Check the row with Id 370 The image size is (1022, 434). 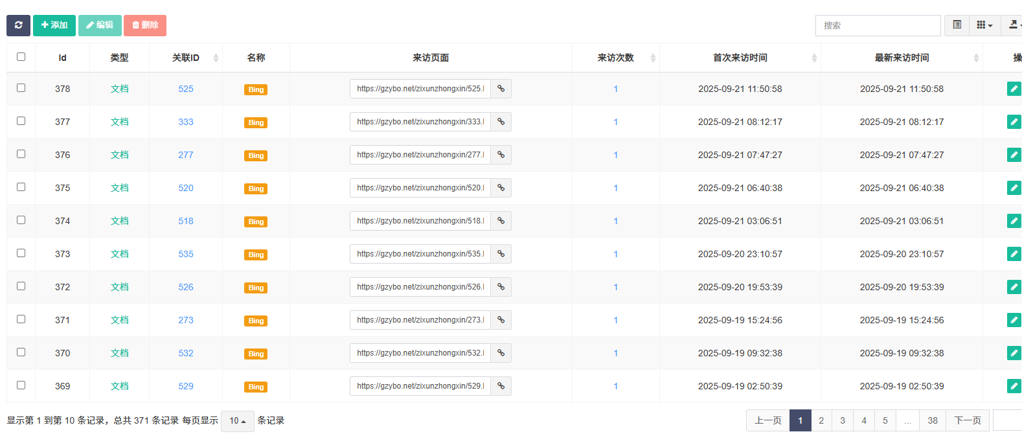pyautogui.click(x=21, y=352)
